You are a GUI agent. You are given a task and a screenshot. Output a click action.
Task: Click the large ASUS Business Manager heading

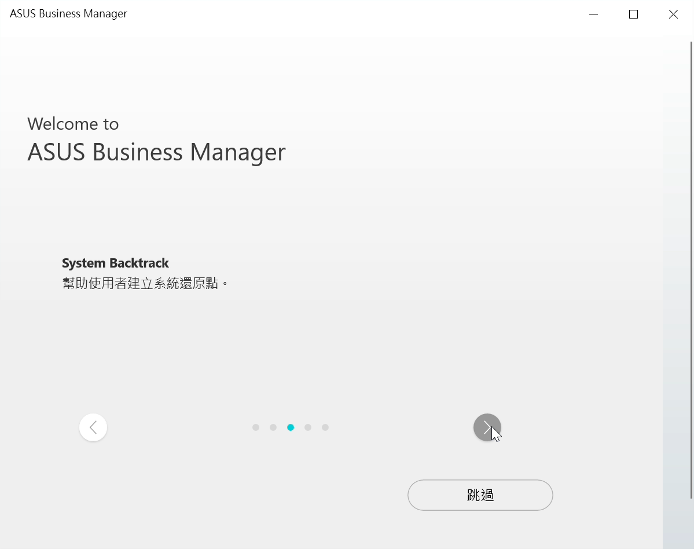tap(156, 152)
